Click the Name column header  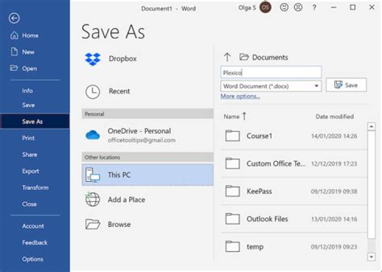point(231,117)
